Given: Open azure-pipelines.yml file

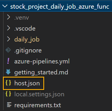Looking at the screenshot, I should (x=42, y=61).
